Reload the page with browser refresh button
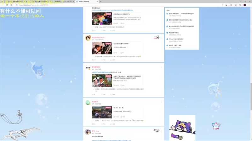This screenshot has width=252, height=141. 7,5
